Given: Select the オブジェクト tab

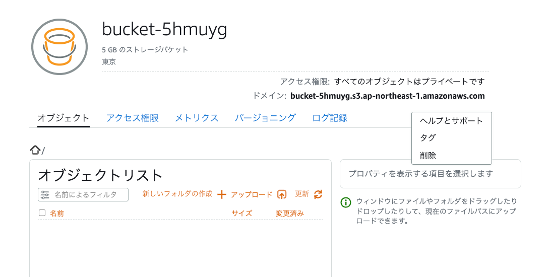Looking at the screenshot, I should click(64, 118).
